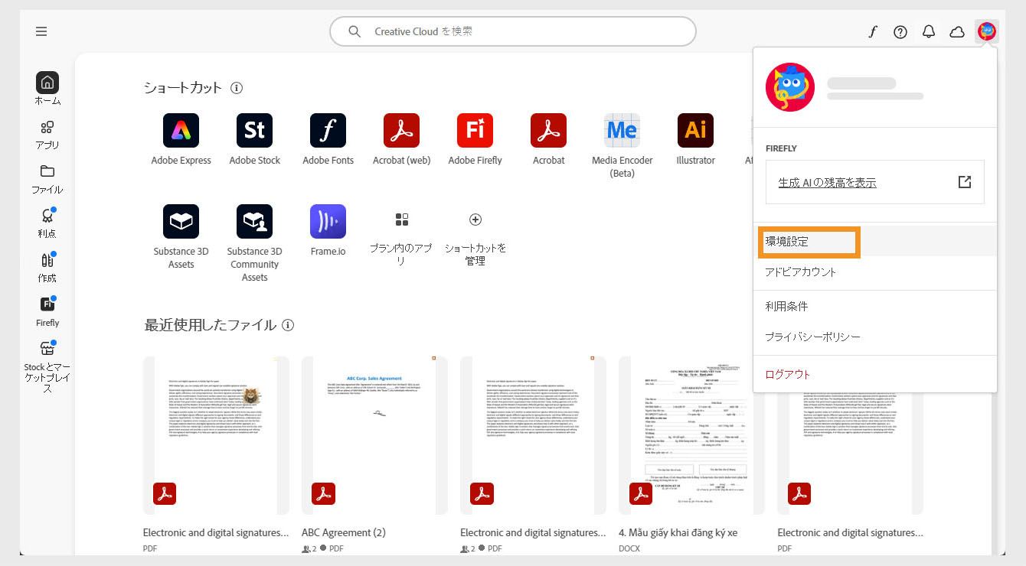Select アドビアカウント menu item
This screenshot has width=1026, height=566.
coord(875,272)
